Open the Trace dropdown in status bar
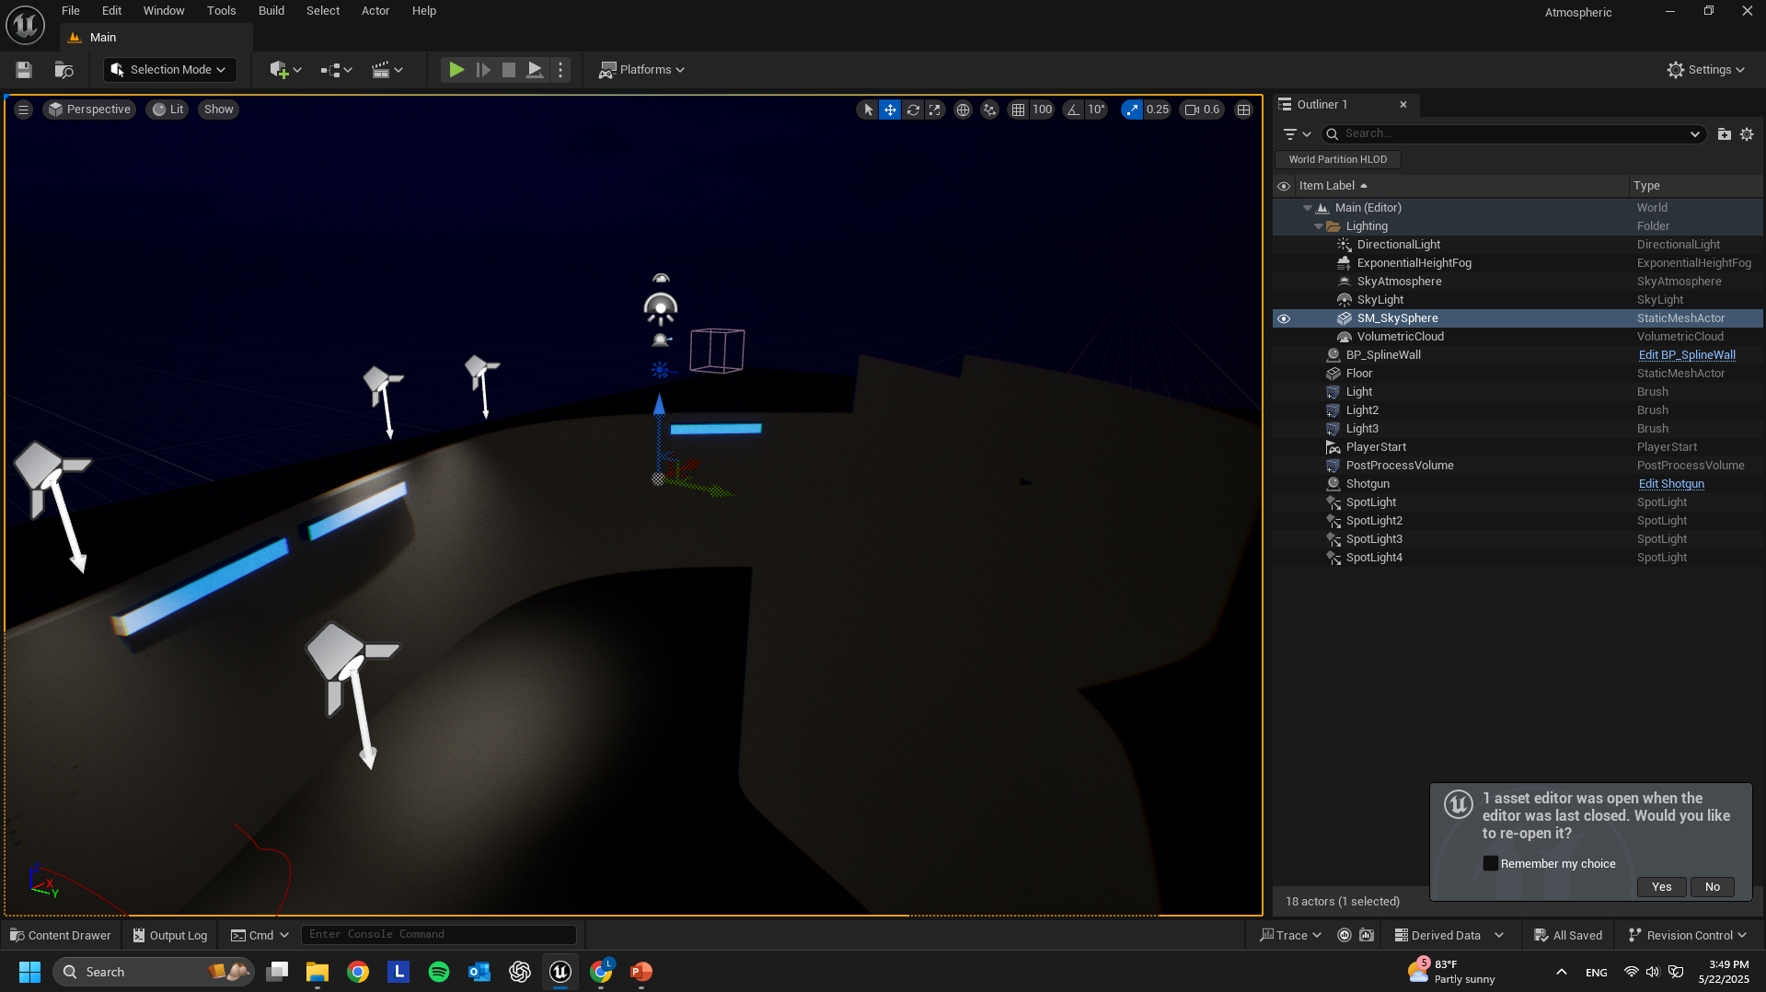Screen dimensions: 1766x992 pos(1291,935)
